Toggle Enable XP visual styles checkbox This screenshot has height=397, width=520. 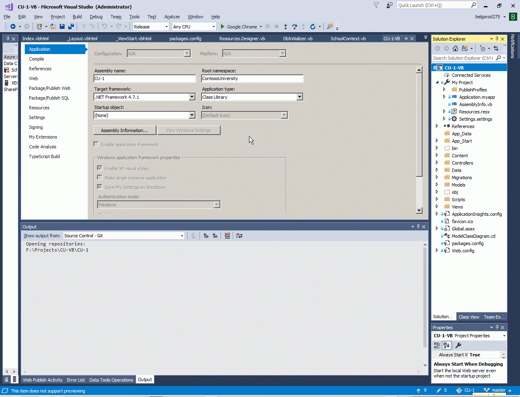point(100,168)
